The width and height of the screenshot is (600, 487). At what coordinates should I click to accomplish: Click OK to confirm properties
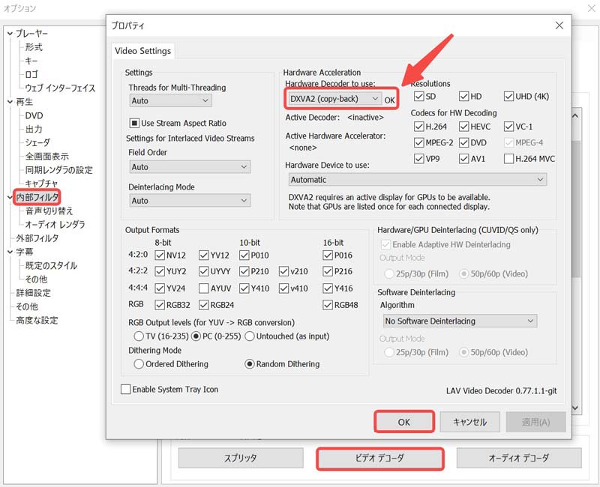(x=403, y=422)
